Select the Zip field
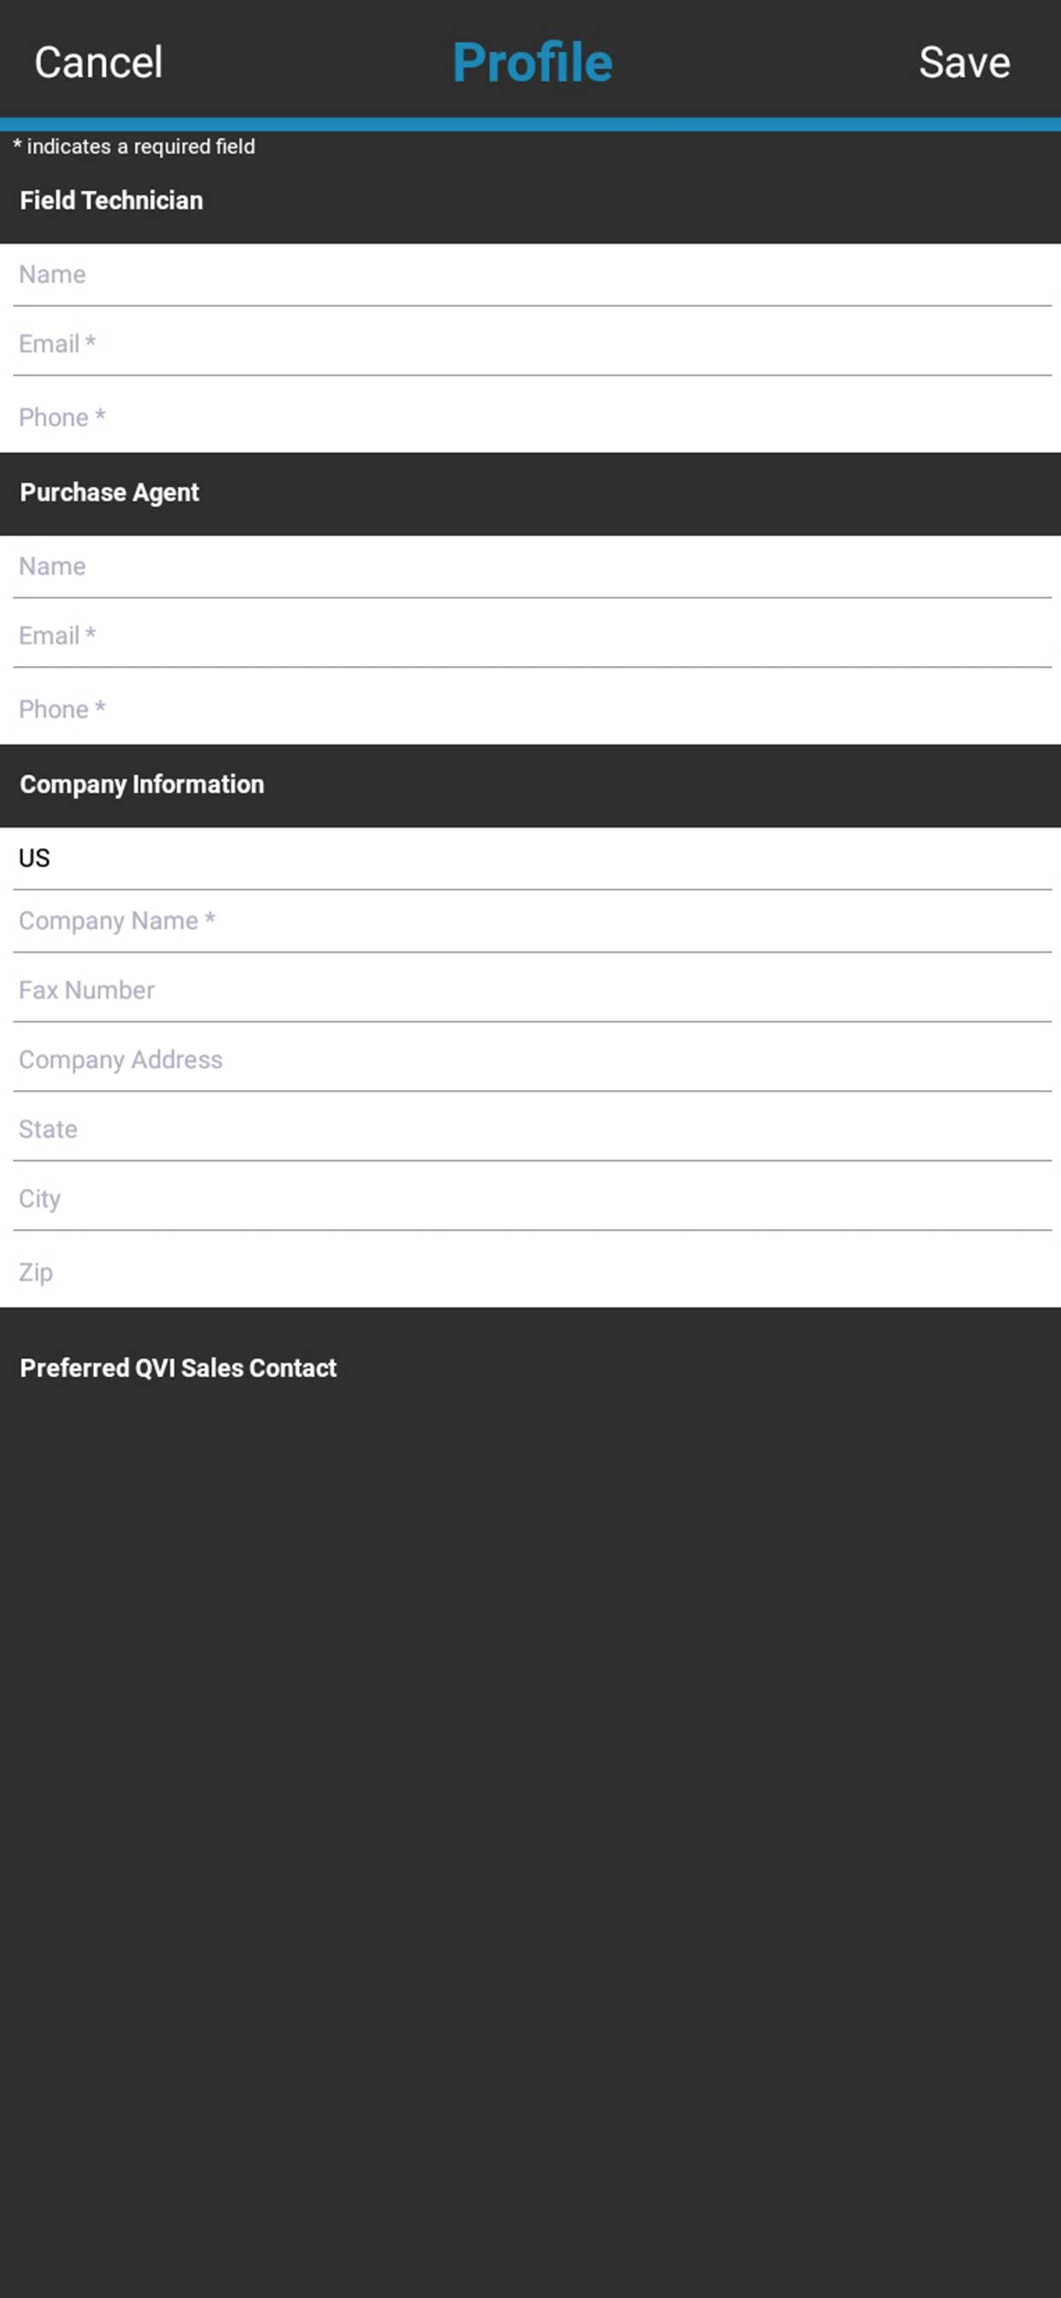 pyautogui.click(x=532, y=1271)
